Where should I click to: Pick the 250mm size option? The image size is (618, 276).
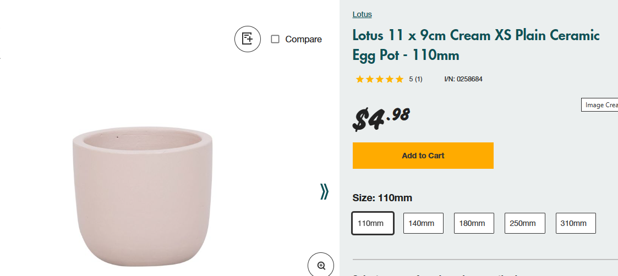524,223
